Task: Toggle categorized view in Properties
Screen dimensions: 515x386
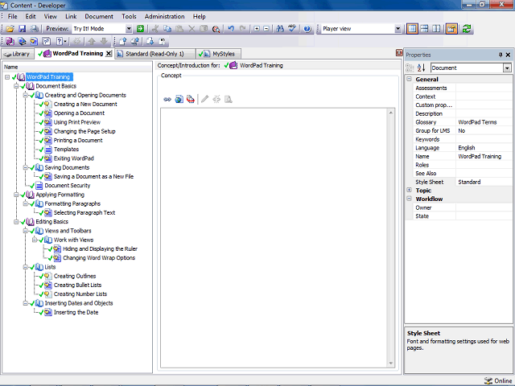Action: click(x=410, y=68)
